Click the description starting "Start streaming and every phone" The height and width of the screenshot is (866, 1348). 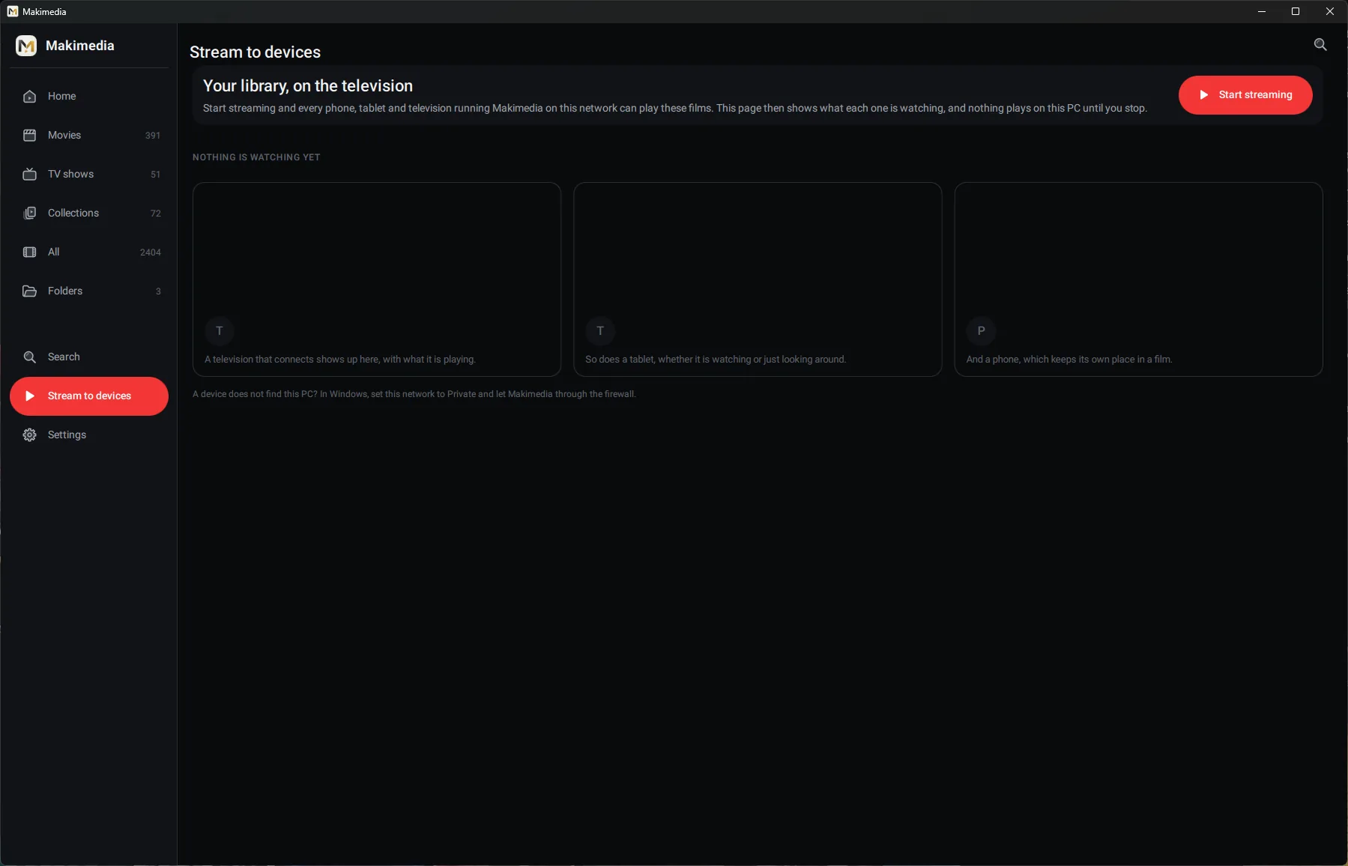[675, 109]
